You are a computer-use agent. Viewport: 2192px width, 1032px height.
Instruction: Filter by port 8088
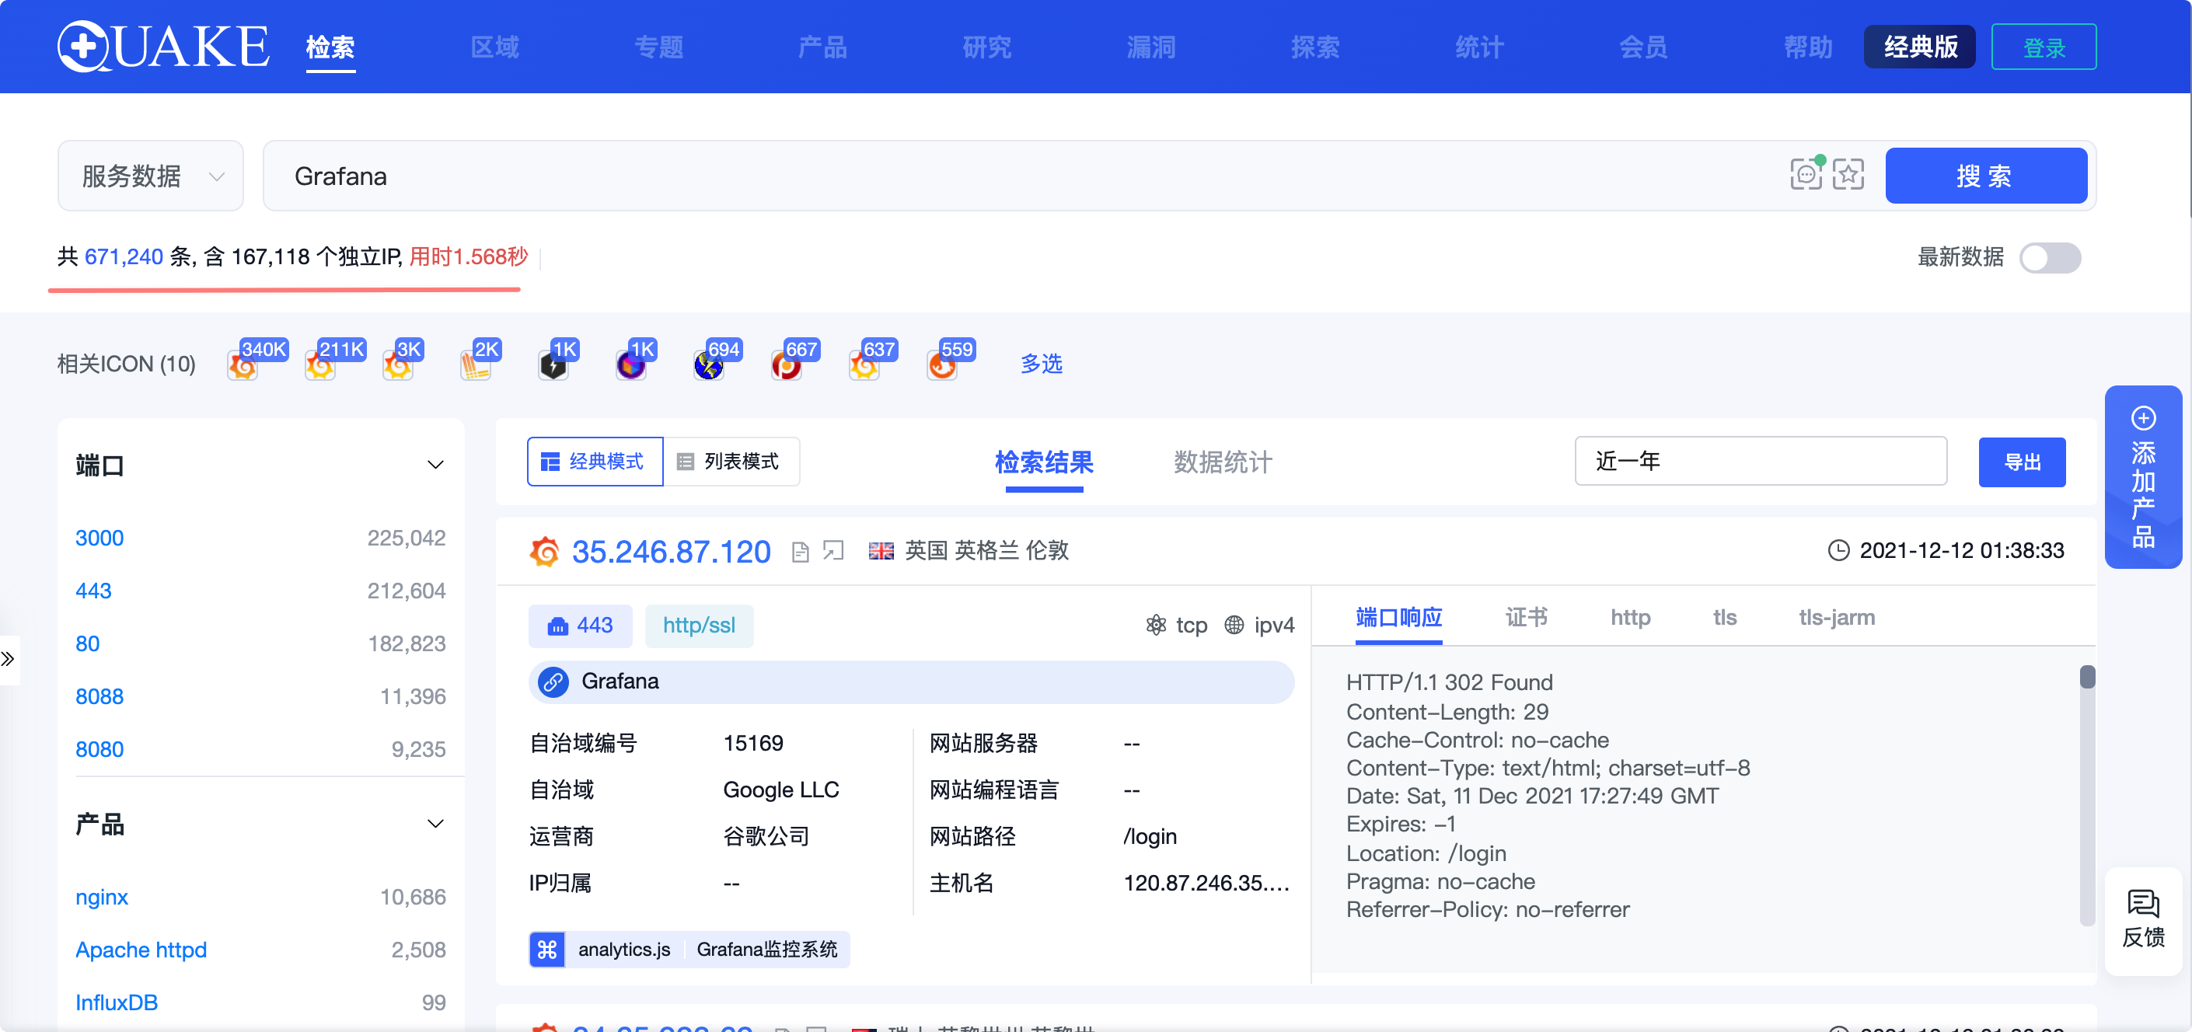99,696
